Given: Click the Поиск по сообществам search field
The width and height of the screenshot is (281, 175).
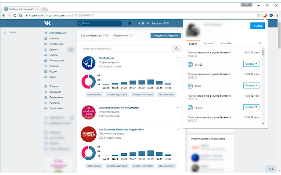Looking at the screenshot, I should point(126,49).
